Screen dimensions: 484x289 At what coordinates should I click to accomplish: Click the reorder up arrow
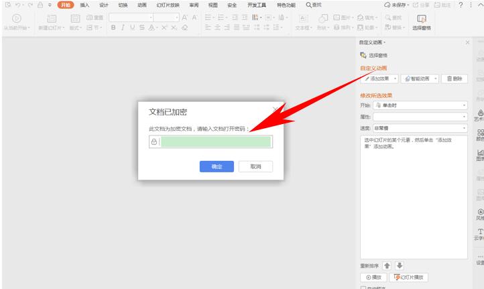click(387, 266)
